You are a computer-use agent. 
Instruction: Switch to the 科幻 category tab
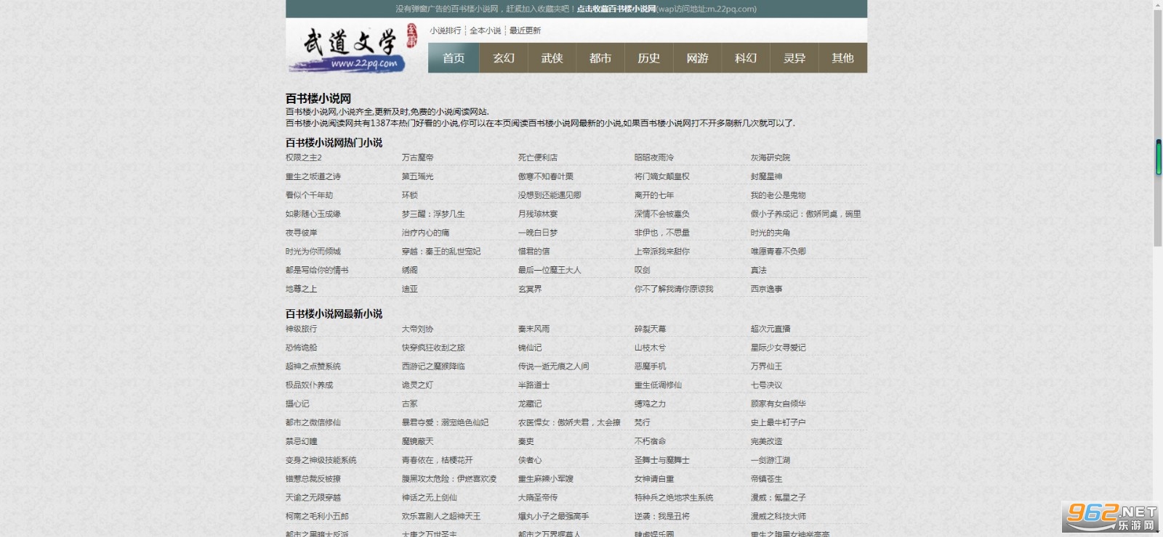[x=746, y=58]
